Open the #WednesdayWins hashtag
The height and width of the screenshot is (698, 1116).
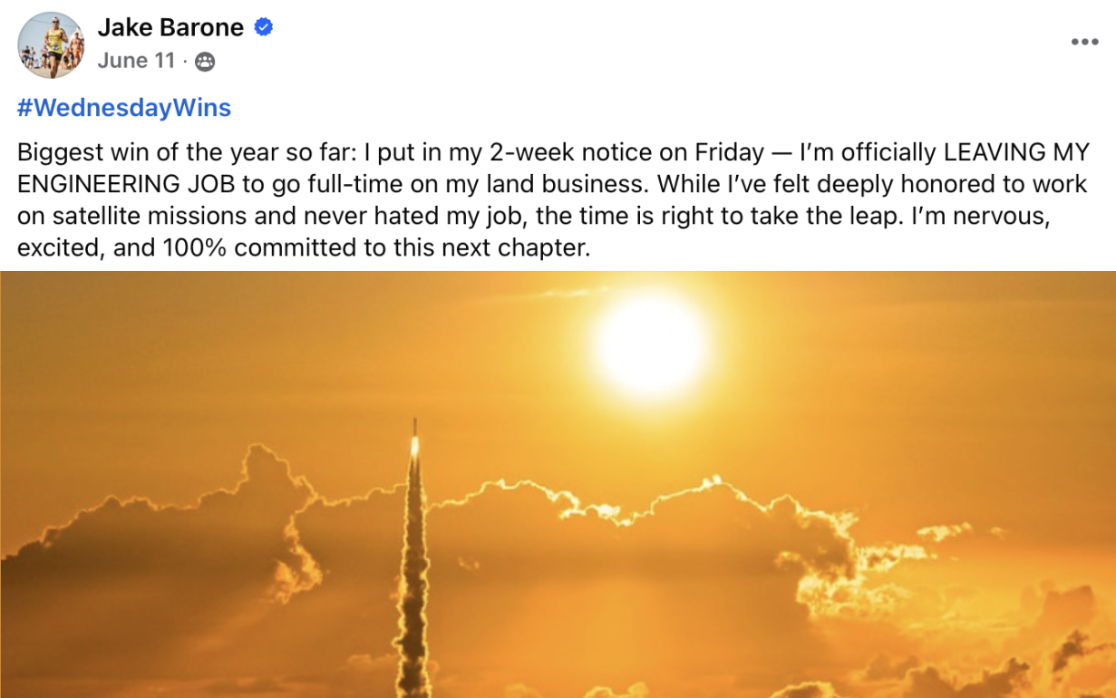coord(124,108)
